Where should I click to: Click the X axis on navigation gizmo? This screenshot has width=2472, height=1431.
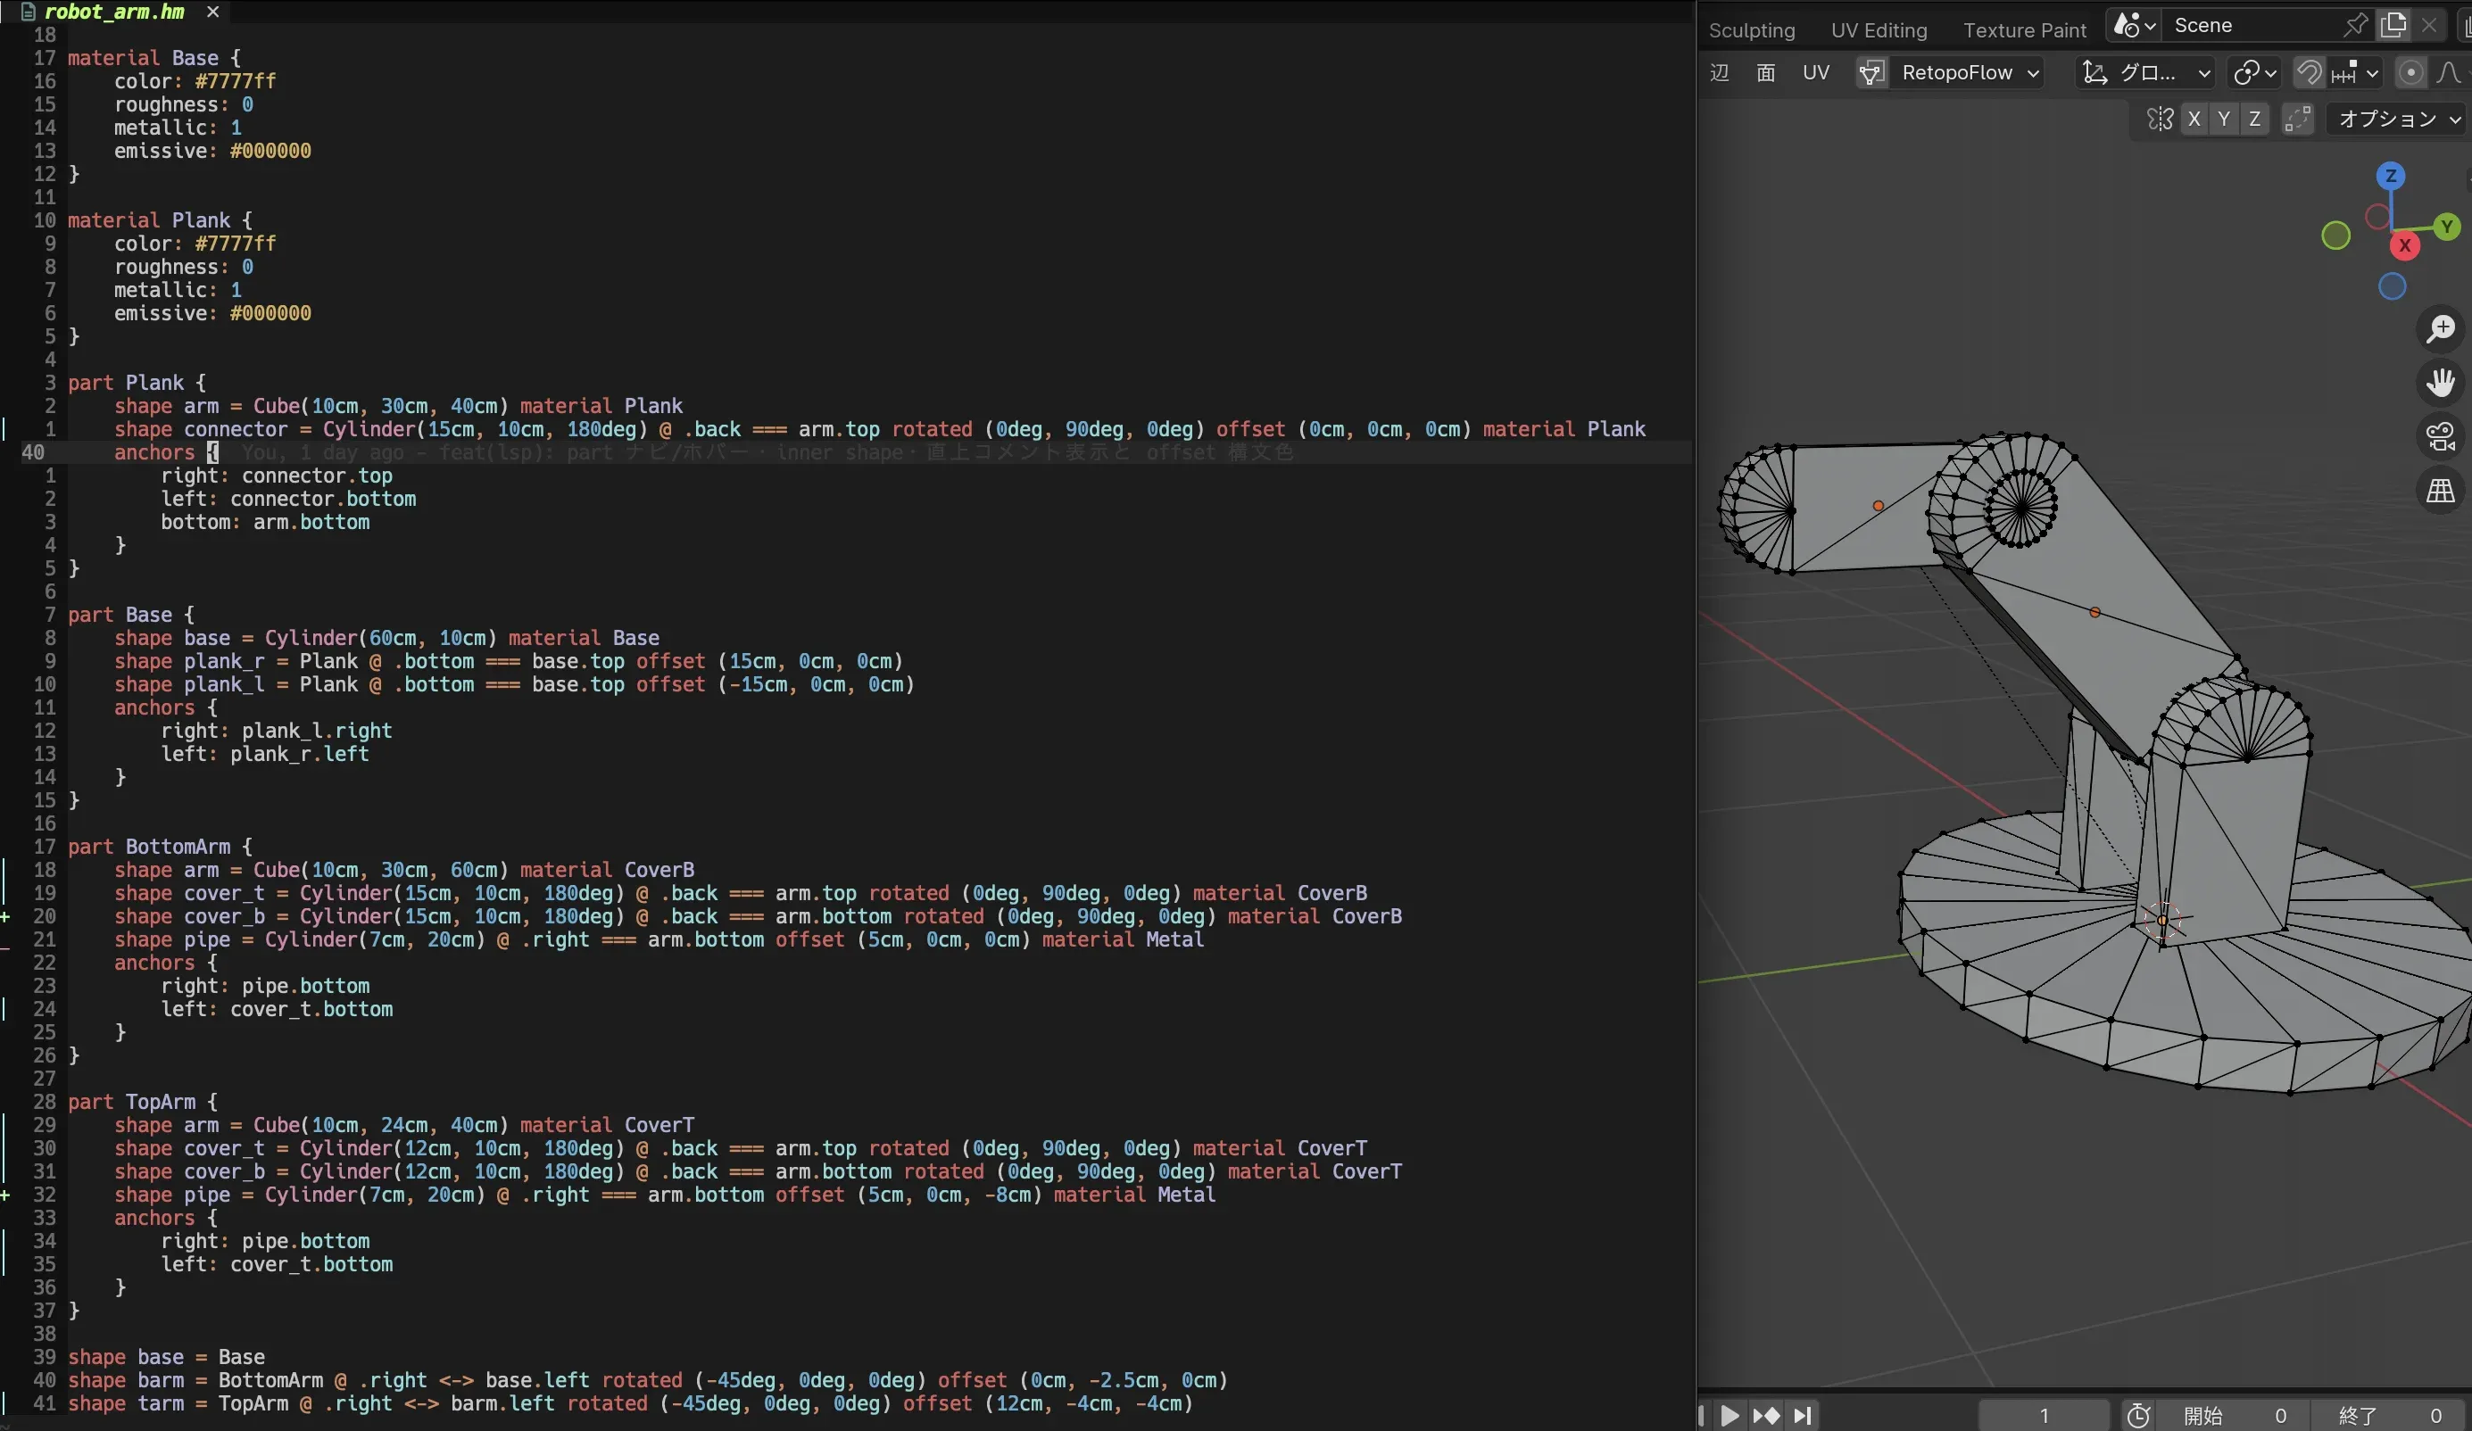pyautogui.click(x=2404, y=246)
